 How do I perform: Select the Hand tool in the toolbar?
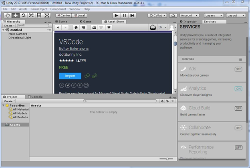point(8,16)
